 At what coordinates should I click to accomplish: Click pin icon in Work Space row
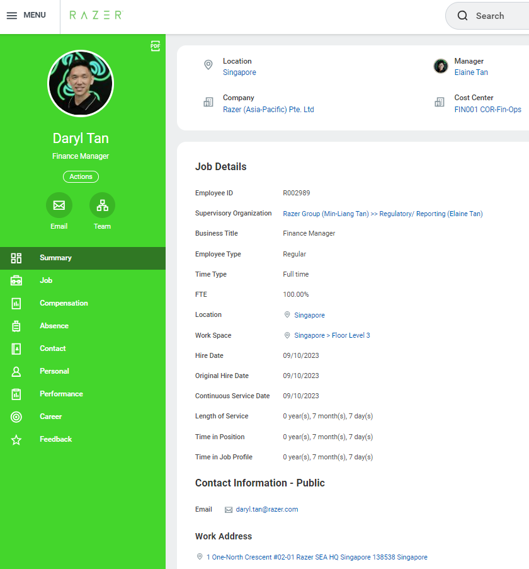(287, 335)
